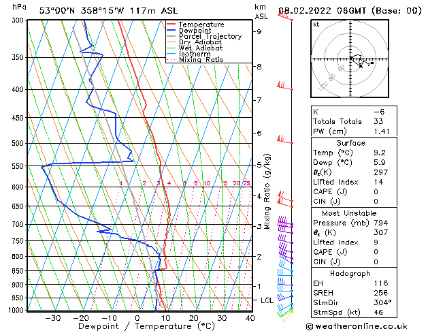Click the 950 hPa pressure axis label
The height and width of the screenshot is (331, 428).
coord(19,298)
